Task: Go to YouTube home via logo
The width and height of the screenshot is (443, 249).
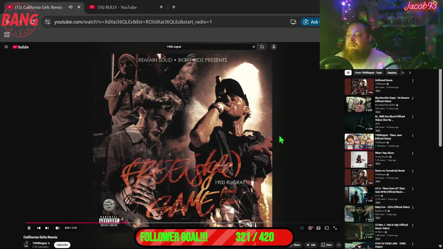Action: (21, 47)
